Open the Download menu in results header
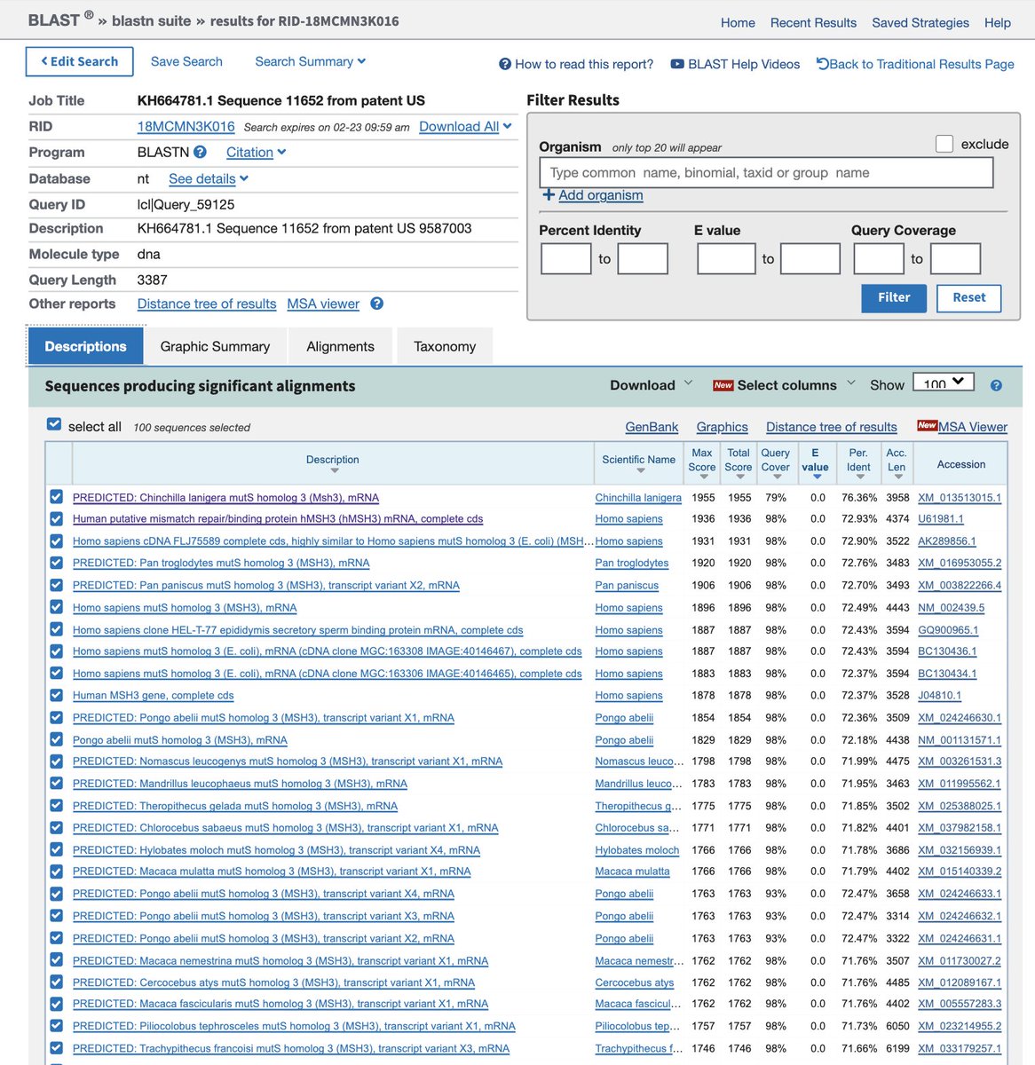The image size is (1035, 1065). (x=651, y=385)
